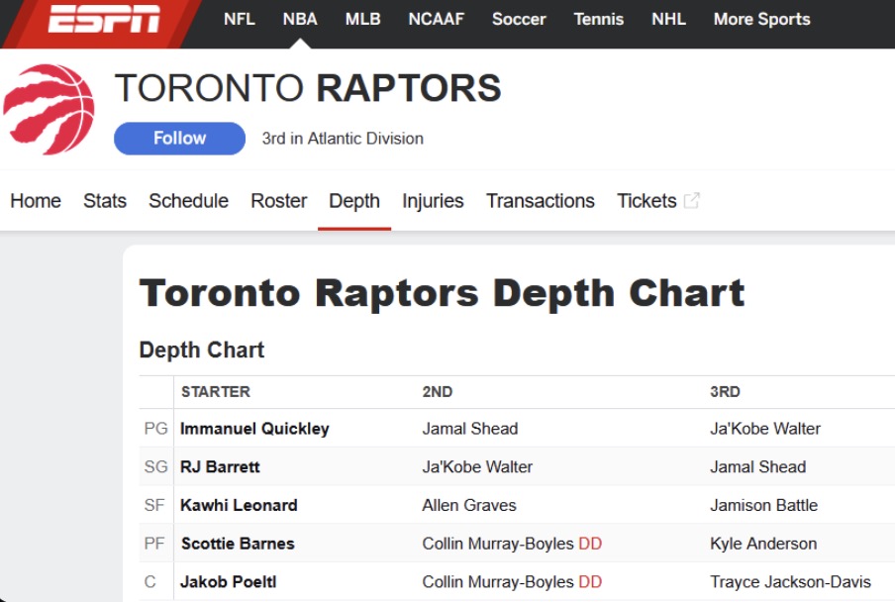Open the NHL navigation menu
The height and width of the screenshot is (602, 895).
[668, 20]
